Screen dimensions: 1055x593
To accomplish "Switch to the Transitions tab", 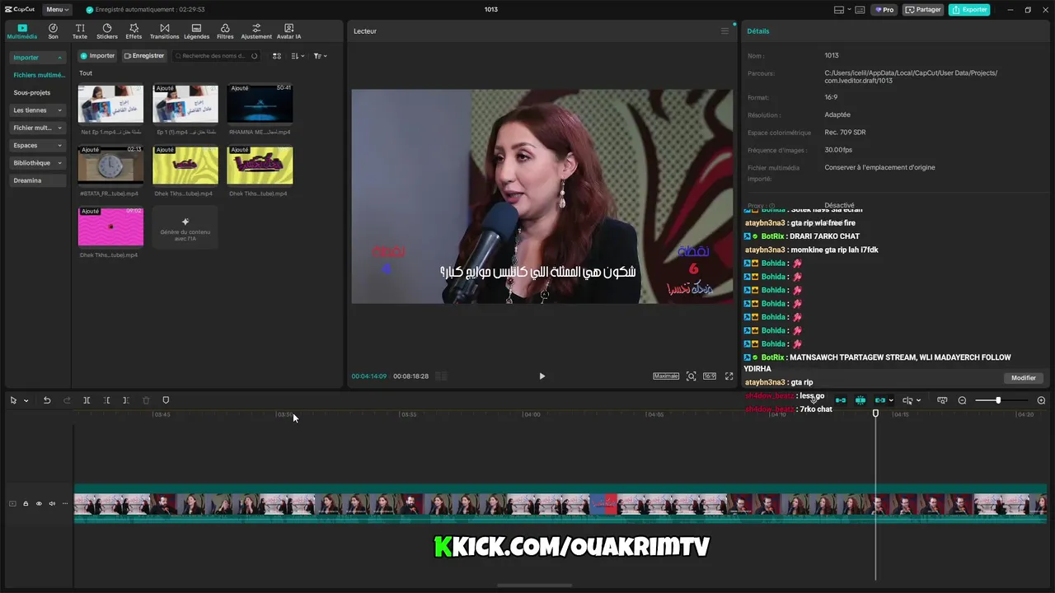I will point(164,31).
